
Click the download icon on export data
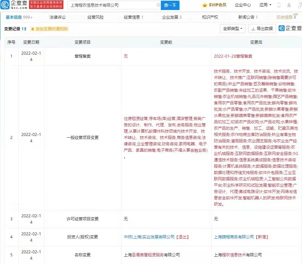coord(253,29)
